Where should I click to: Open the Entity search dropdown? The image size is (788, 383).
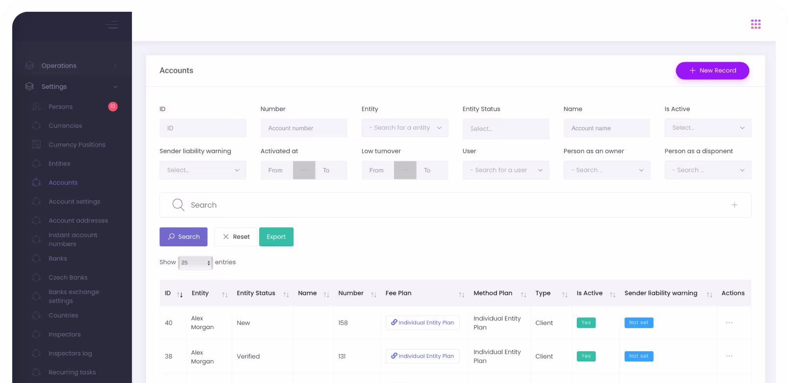[405, 128]
